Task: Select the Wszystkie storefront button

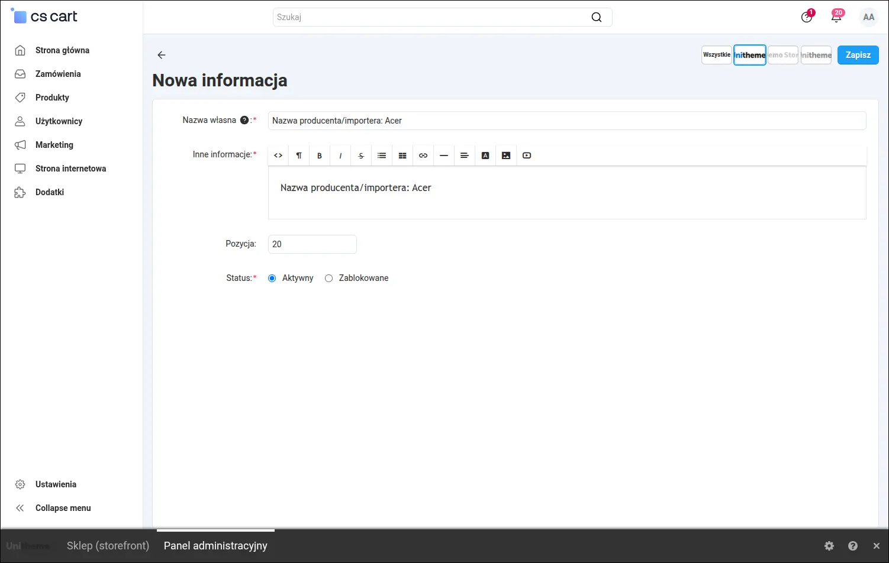Action: 717,55
